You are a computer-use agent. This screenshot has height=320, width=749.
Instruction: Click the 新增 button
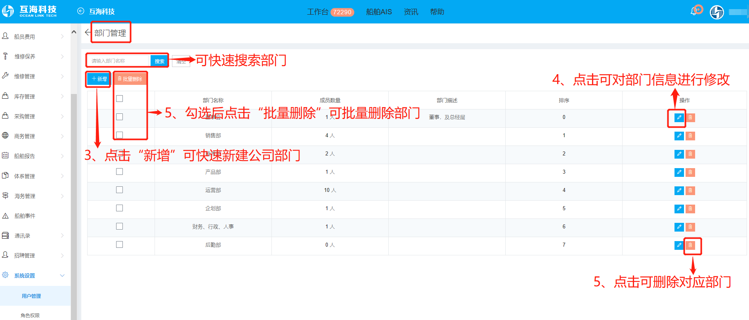point(99,79)
